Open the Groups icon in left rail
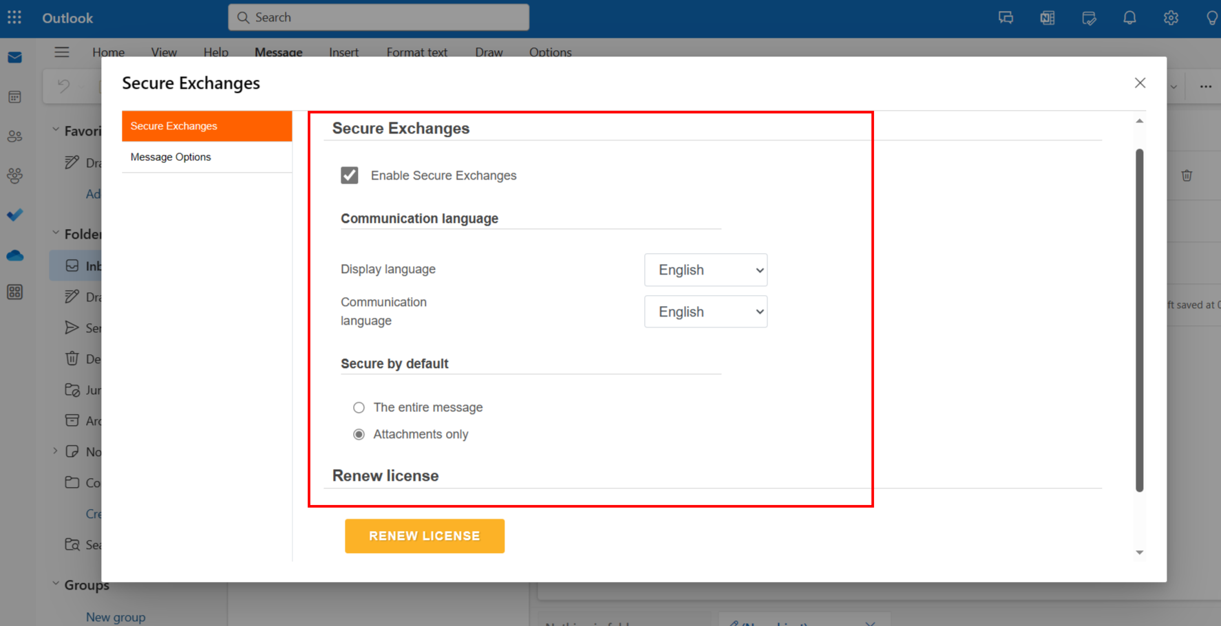The image size is (1221, 626). 14,175
